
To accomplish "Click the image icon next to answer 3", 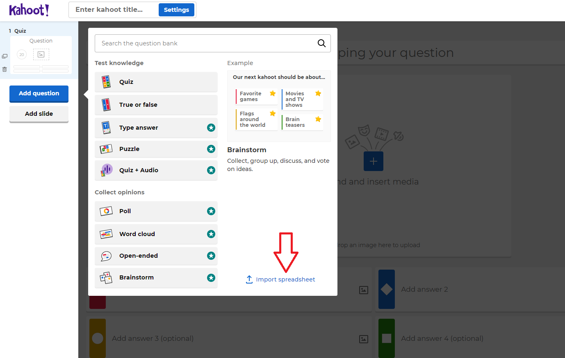I will coord(364,339).
